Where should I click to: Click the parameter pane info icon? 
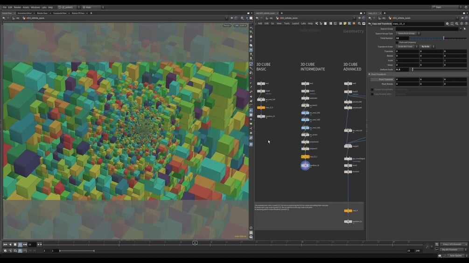(462, 24)
